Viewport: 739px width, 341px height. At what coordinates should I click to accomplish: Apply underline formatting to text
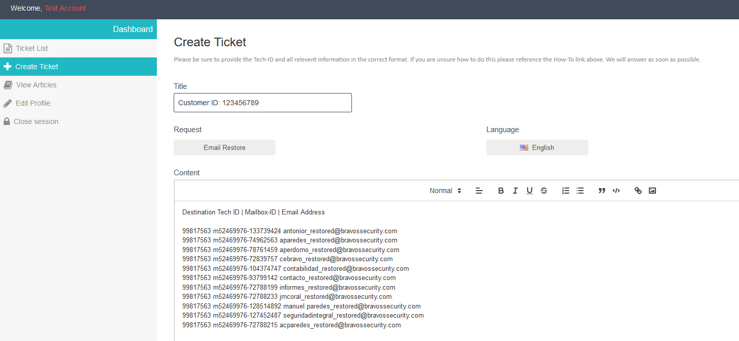pos(529,191)
